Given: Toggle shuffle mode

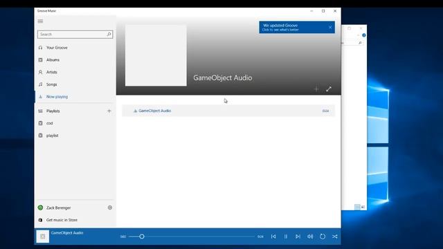Looking at the screenshot, I should click(x=335, y=237).
